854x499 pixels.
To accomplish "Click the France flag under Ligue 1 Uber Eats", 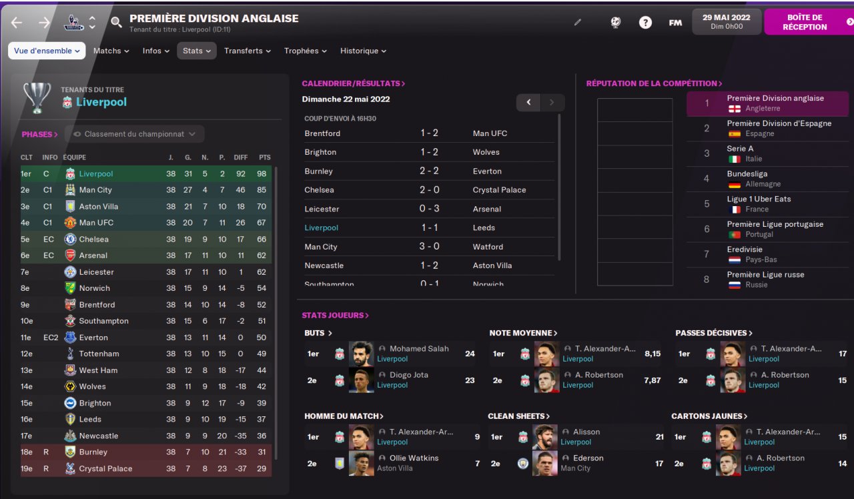I will (734, 209).
